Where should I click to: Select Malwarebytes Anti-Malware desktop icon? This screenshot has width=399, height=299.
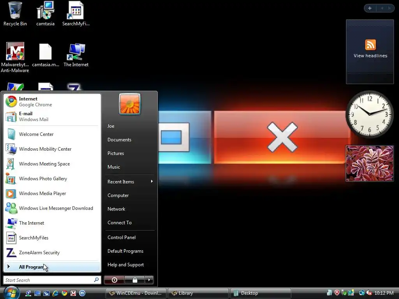point(15,58)
